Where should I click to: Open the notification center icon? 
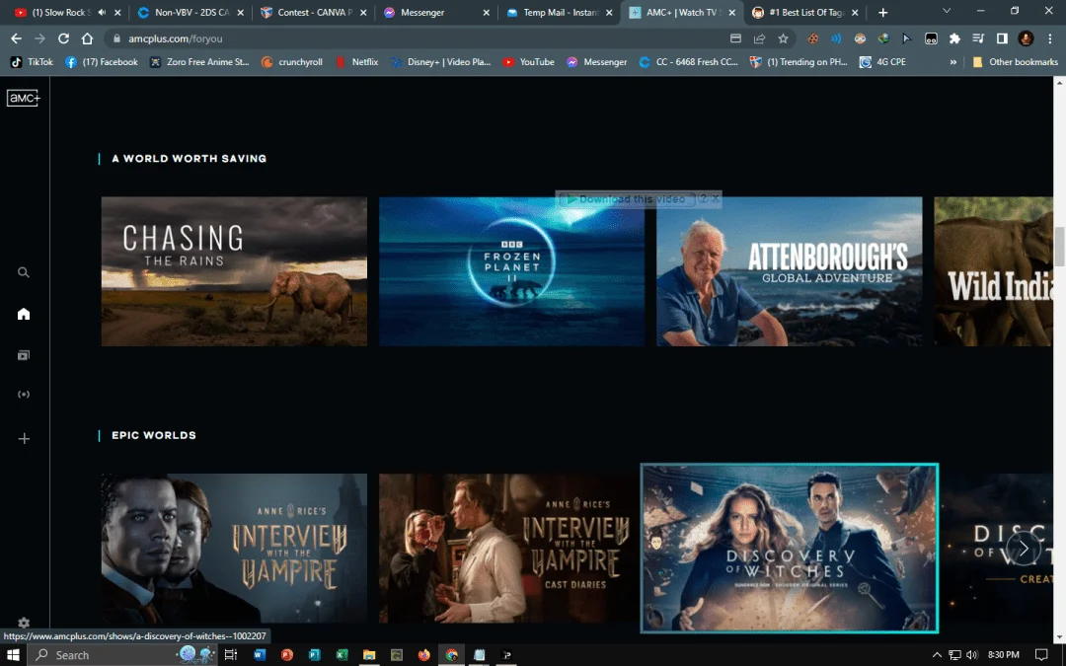(x=1041, y=654)
